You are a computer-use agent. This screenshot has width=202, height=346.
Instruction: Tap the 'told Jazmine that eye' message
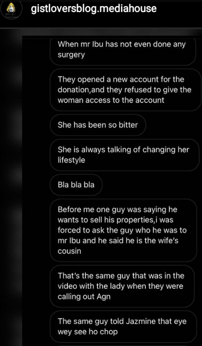coord(123,326)
